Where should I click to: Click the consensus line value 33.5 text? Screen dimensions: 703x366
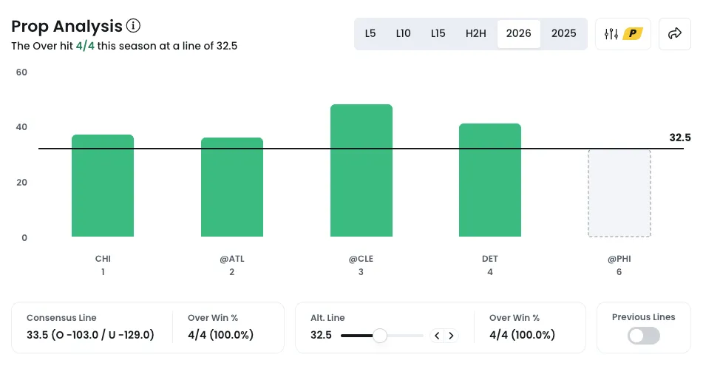(x=90, y=335)
